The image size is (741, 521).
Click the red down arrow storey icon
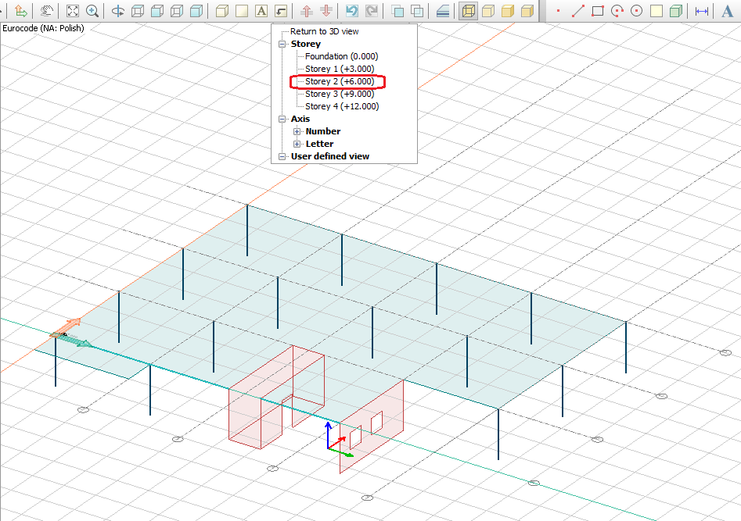pos(326,11)
